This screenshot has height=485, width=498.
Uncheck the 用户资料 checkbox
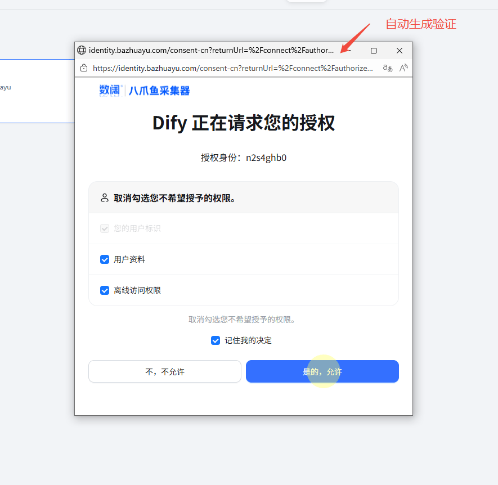point(105,259)
